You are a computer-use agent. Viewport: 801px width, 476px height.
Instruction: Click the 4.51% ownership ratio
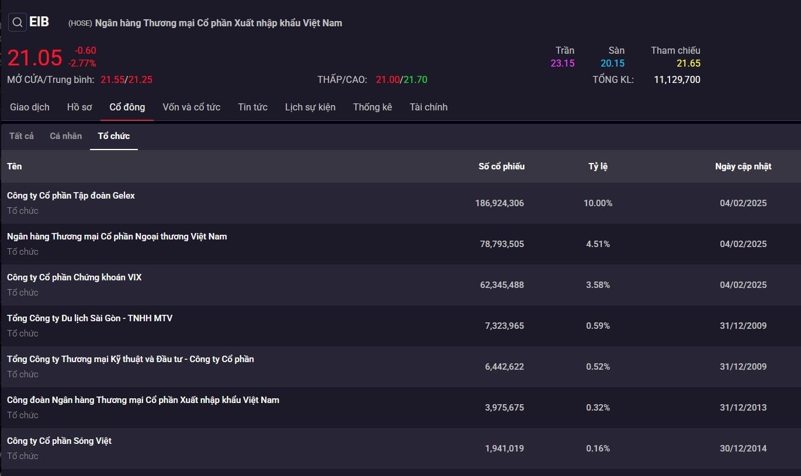(598, 244)
